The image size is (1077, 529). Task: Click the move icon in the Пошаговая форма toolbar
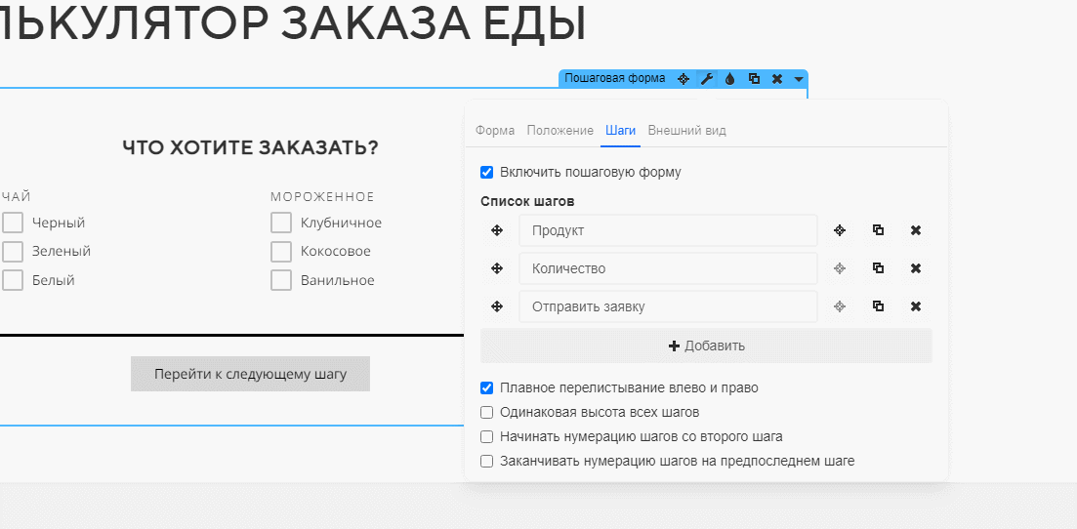click(x=683, y=79)
